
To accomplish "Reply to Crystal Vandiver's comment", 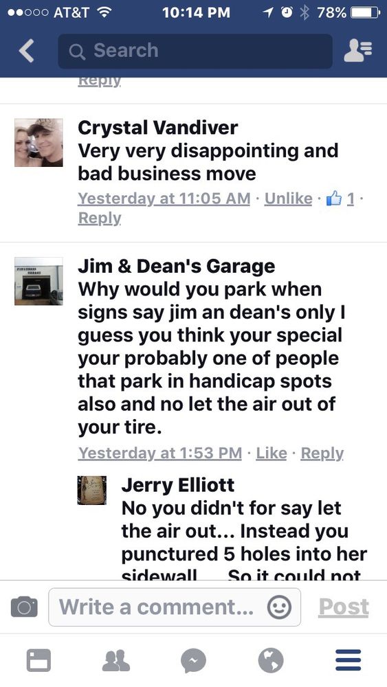I will (x=100, y=218).
